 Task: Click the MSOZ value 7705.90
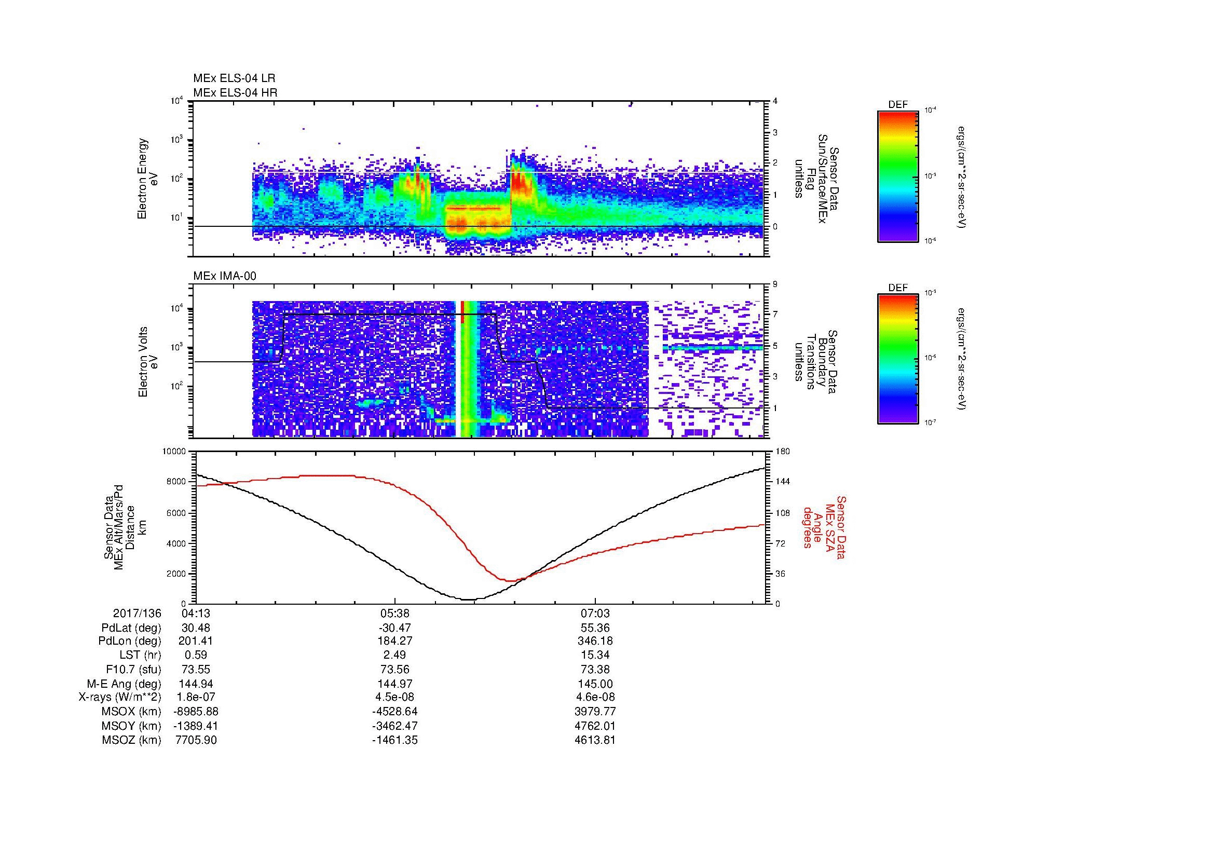196,740
